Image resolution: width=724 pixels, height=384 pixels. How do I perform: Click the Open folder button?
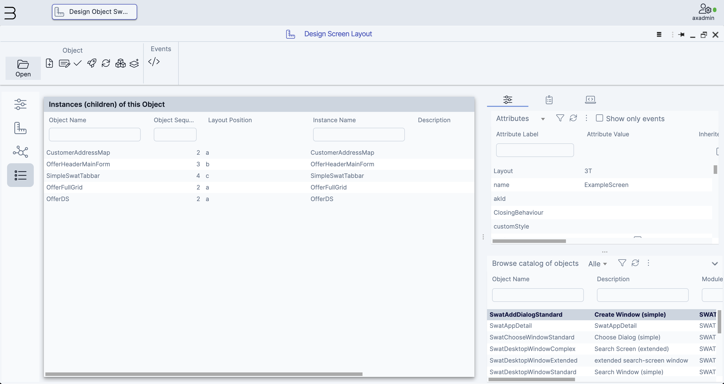23,68
